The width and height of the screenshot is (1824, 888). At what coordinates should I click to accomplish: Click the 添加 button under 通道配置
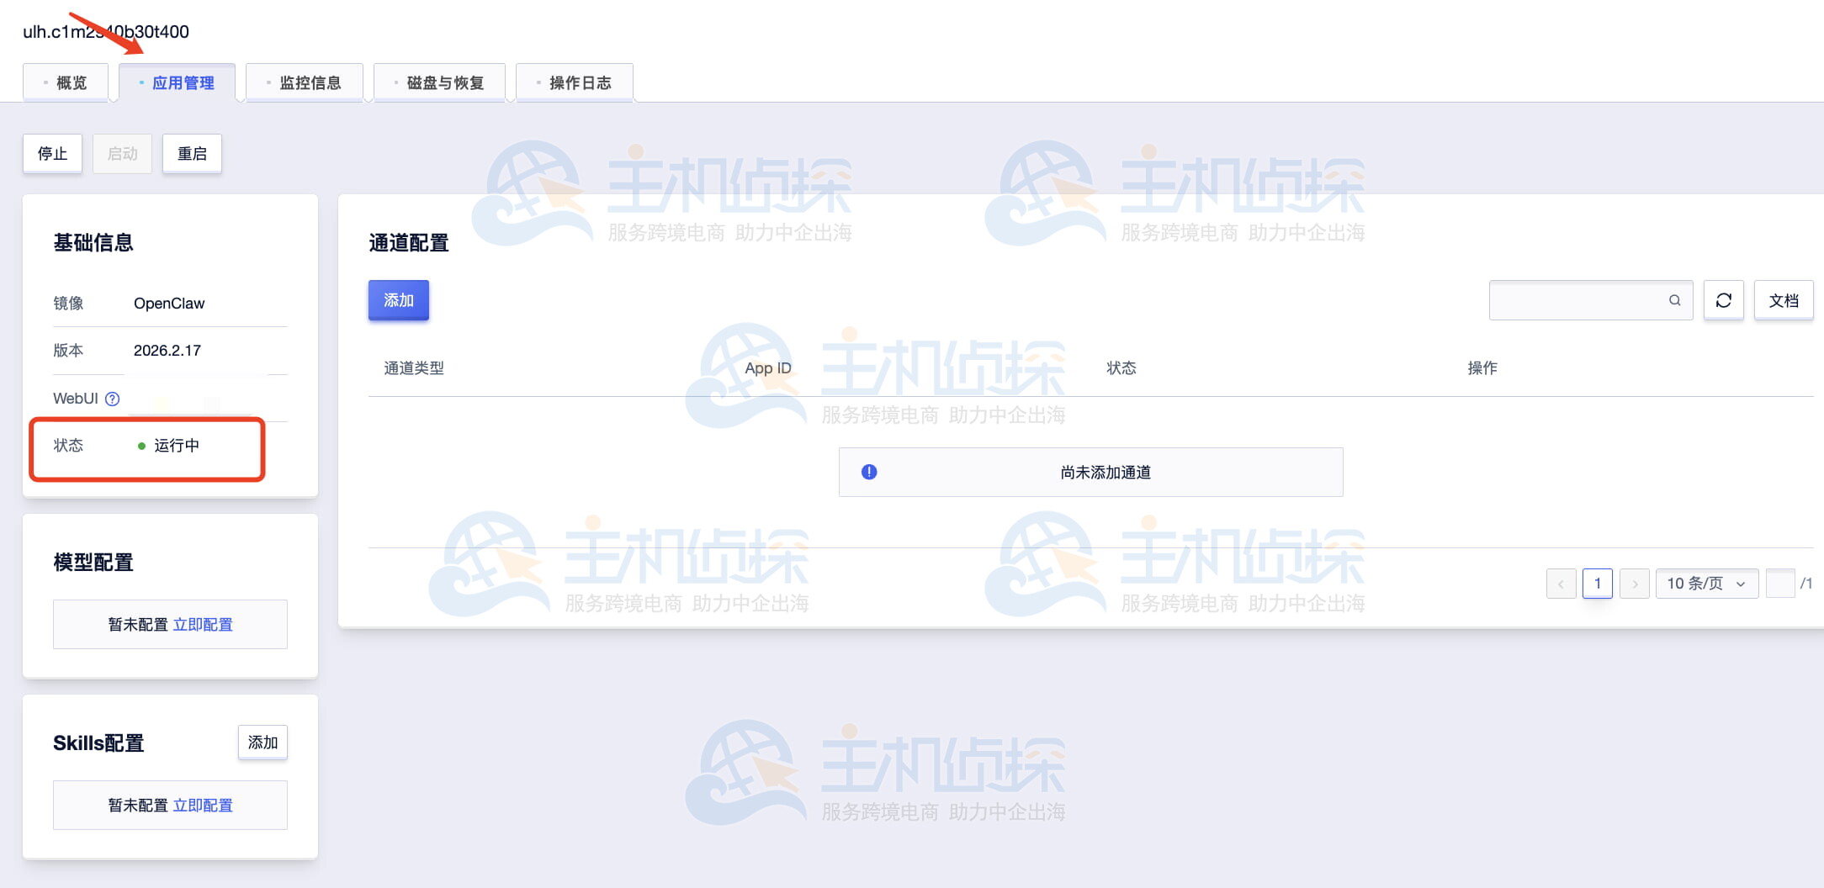tap(398, 299)
